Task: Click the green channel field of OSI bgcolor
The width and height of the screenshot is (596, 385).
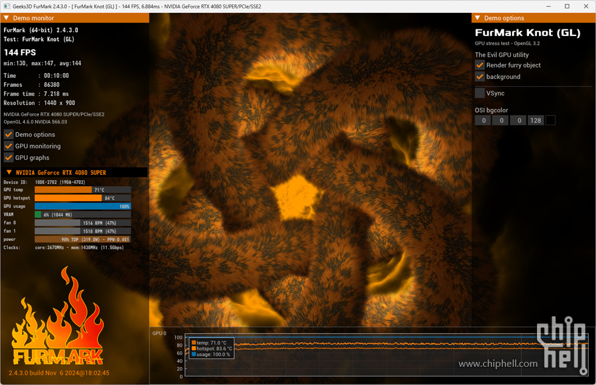Action: click(501, 120)
